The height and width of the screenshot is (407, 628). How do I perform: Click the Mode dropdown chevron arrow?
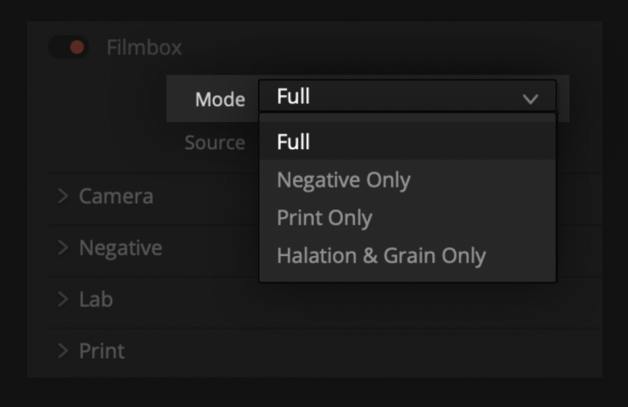pos(530,98)
